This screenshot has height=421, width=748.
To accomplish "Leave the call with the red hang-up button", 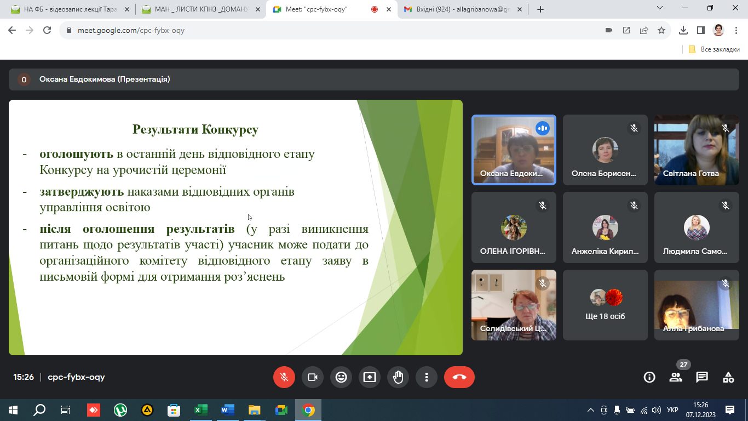I will [459, 377].
